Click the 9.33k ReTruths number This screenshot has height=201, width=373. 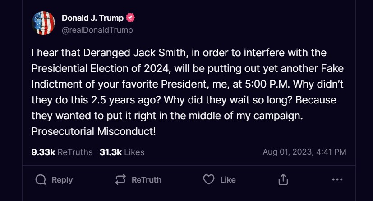(43, 152)
